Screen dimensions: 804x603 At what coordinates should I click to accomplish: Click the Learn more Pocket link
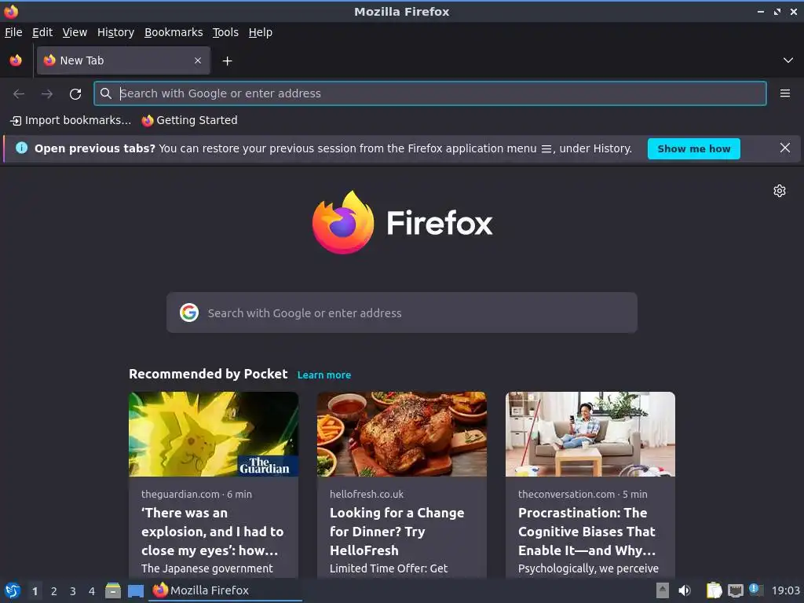tap(324, 375)
